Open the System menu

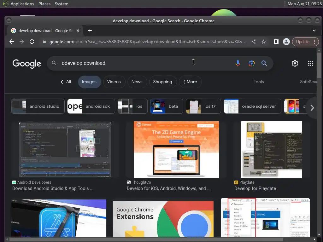pyautogui.click(x=62, y=4)
